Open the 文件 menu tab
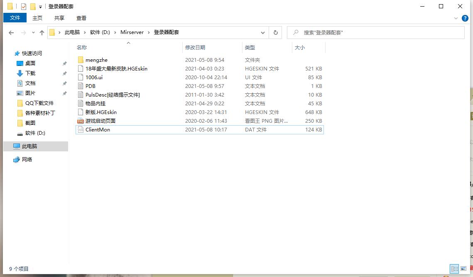Image resolution: width=473 pixels, height=277 pixels. 15,18
